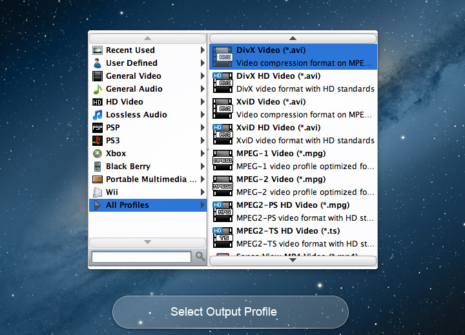This screenshot has height=335, width=465.
Task: Expand the PSP submenu arrow
Action: [203, 127]
